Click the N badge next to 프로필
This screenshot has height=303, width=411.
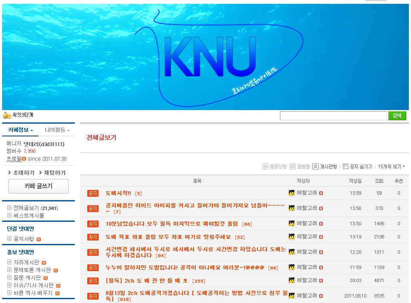tap(23, 159)
